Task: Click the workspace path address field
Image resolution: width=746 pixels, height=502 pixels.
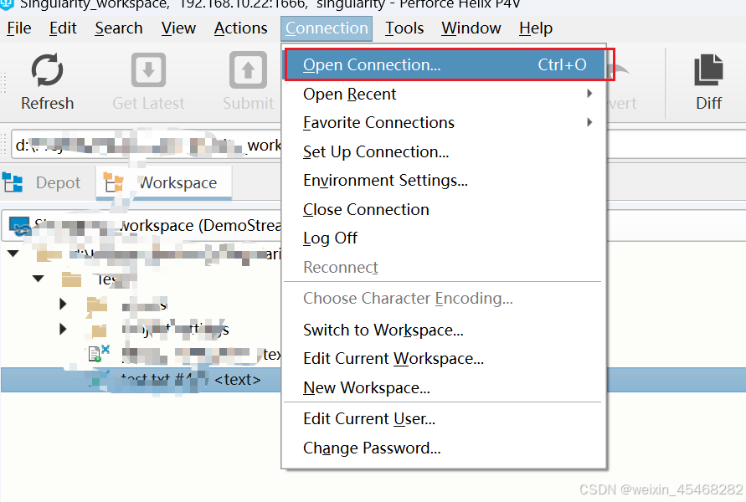Action: [378, 145]
